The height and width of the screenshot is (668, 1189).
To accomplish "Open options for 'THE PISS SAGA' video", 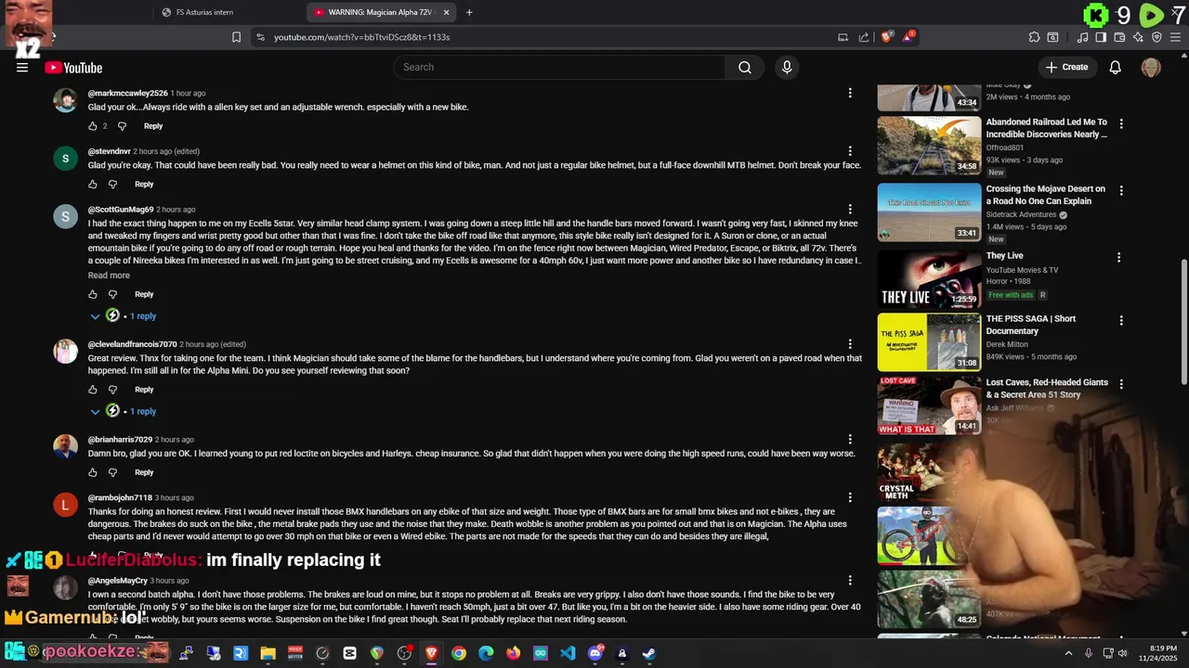I will tap(1121, 320).
